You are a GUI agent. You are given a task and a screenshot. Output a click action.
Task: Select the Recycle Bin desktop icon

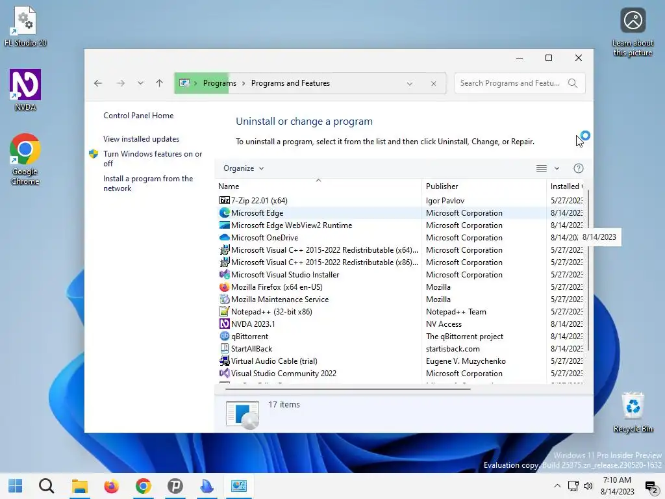tap(633, 413)
